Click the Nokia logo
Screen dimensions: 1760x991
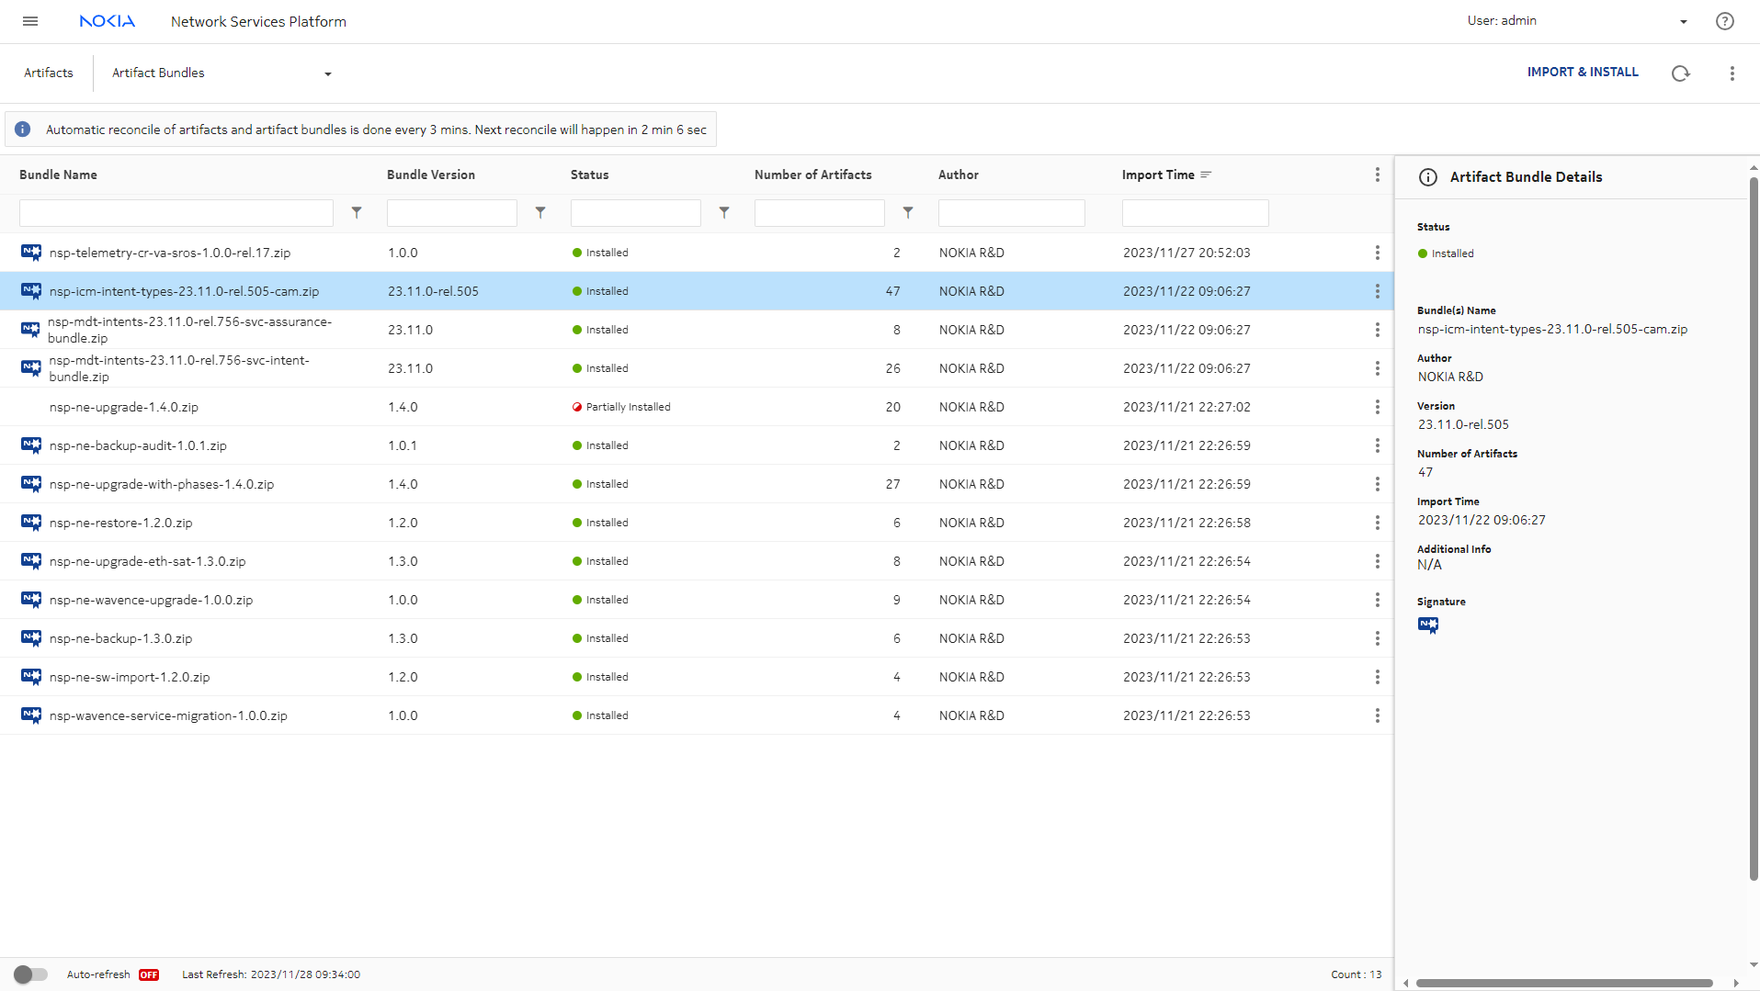click(x=107, y=21)
